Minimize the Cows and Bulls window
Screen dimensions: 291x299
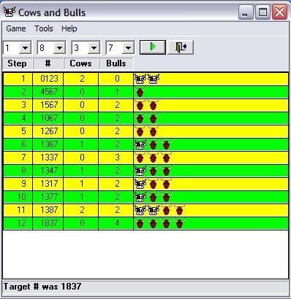pyautogui.click(x=246, y=12)
